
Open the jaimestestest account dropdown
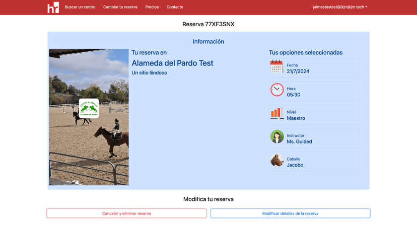coord(340,7)
